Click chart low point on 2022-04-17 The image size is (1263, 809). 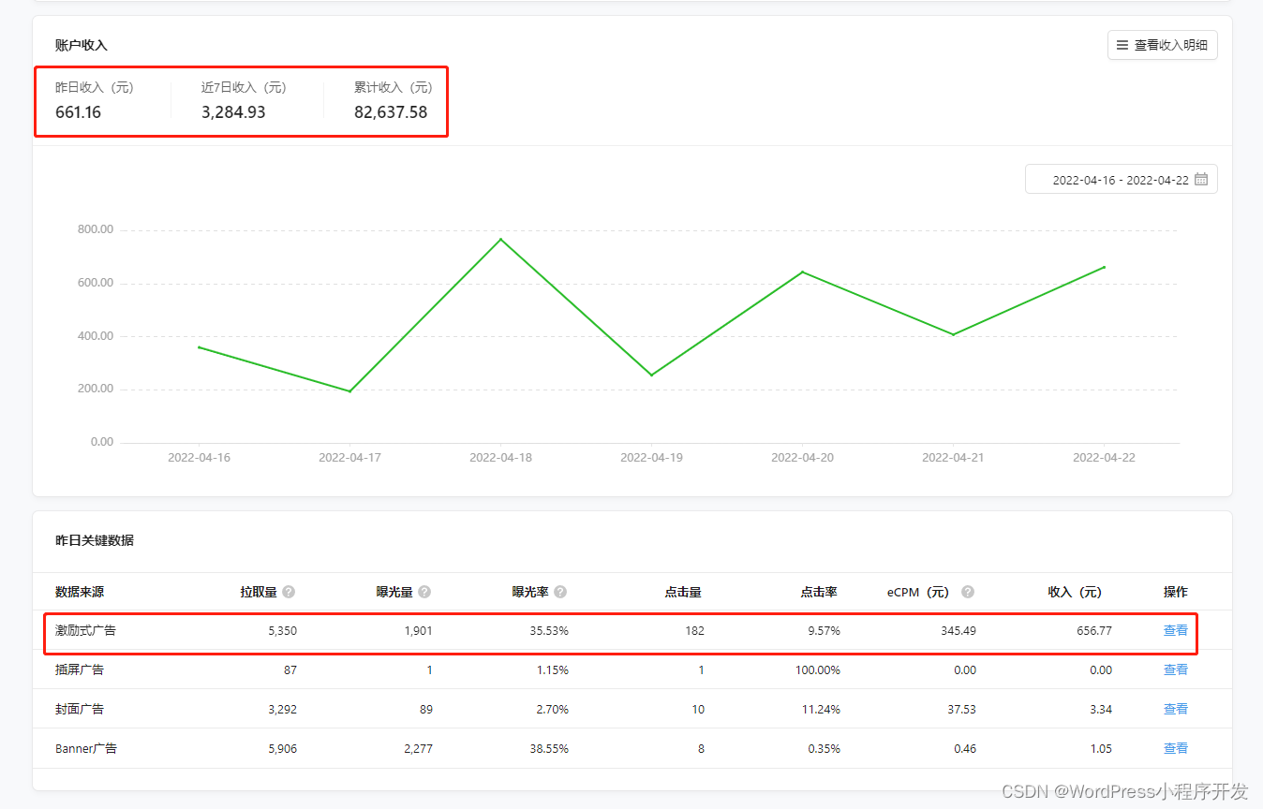pyautogui.click(x=349, y=391)
